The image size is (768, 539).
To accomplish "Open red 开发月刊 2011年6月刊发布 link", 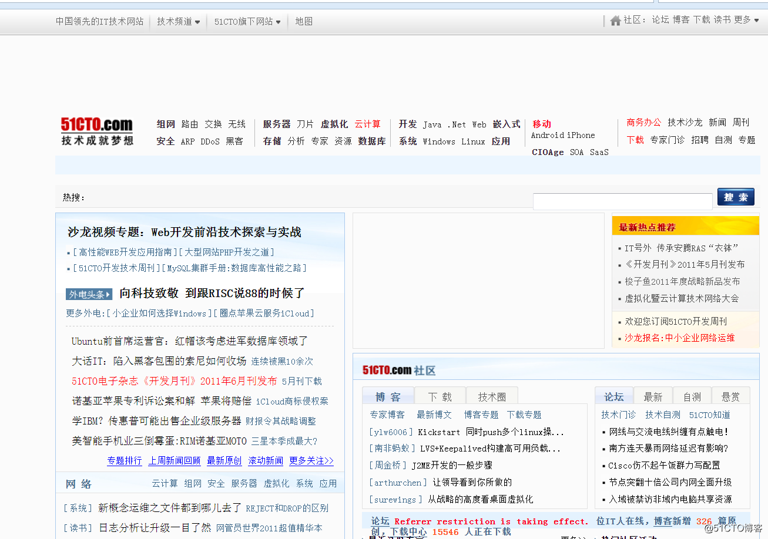I will tap(174, 381).
